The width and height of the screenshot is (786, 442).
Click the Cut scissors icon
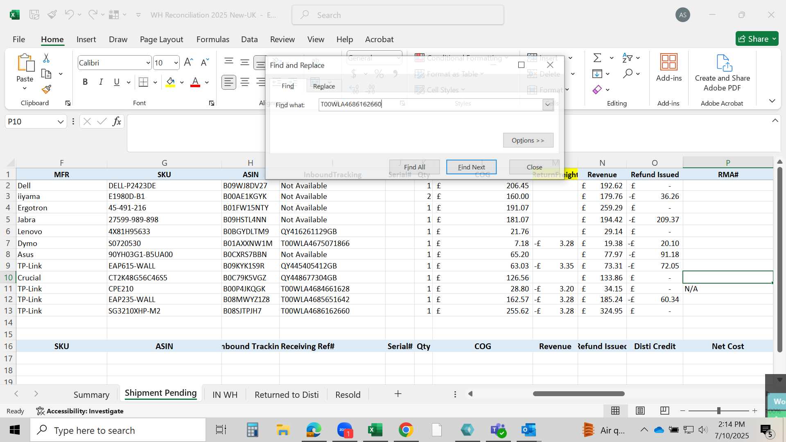46,58
